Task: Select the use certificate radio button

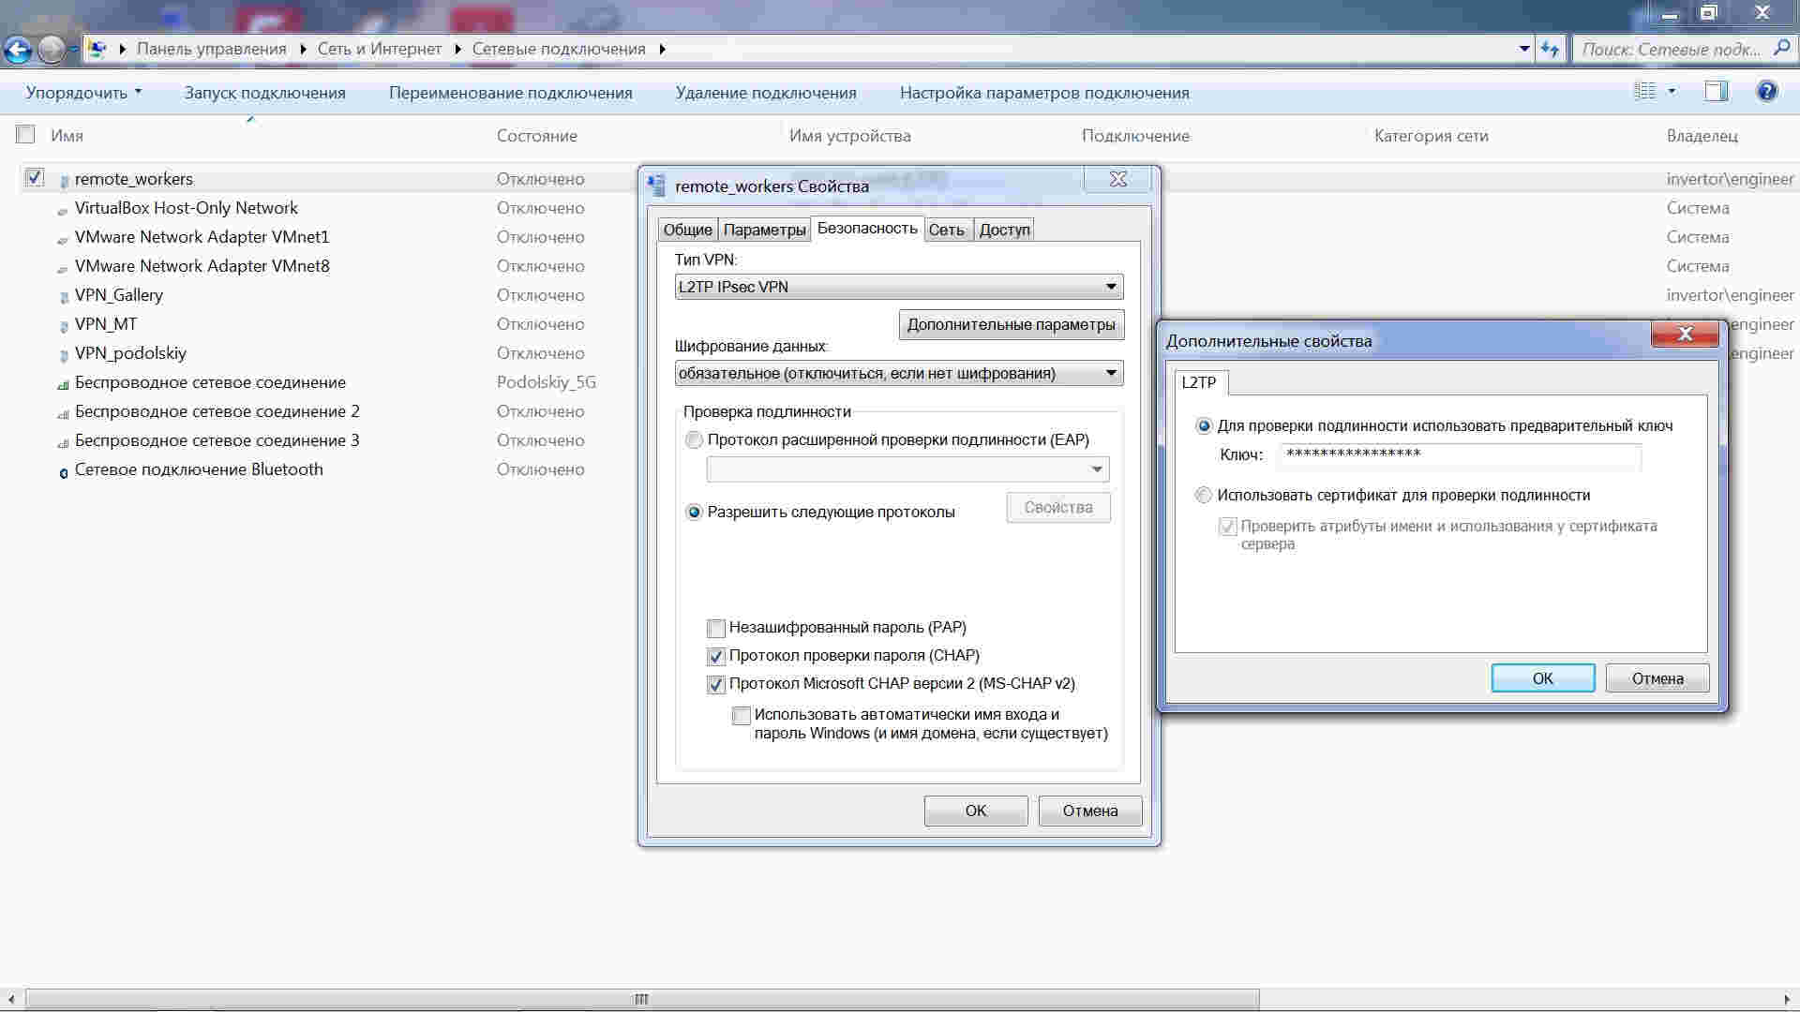Action: coord(1204,495)
